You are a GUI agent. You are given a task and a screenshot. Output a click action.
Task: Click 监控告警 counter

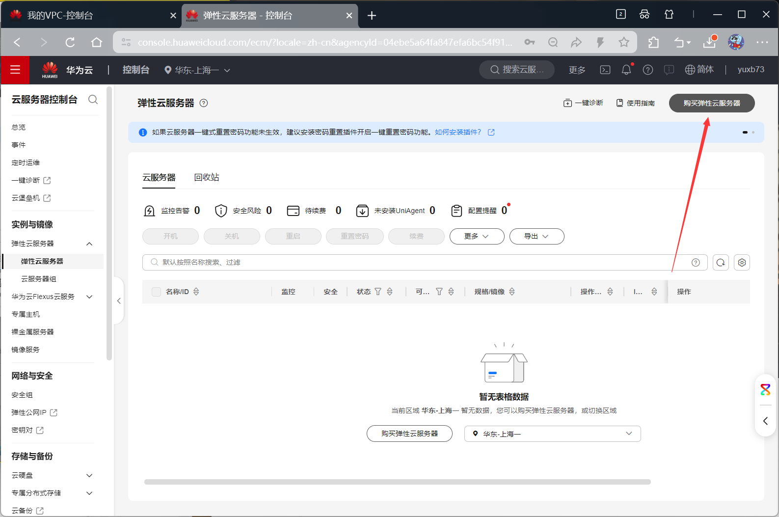point(172,211)
